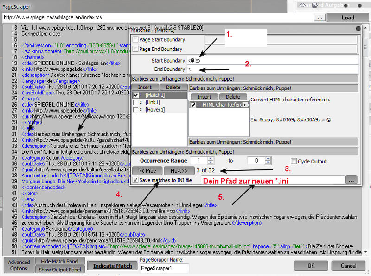Click the INI file path field

point(273,180)
